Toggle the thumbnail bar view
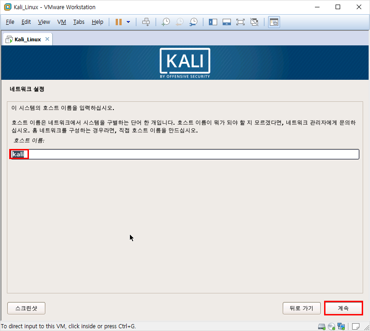370x331 pixels. coord(226,22)
